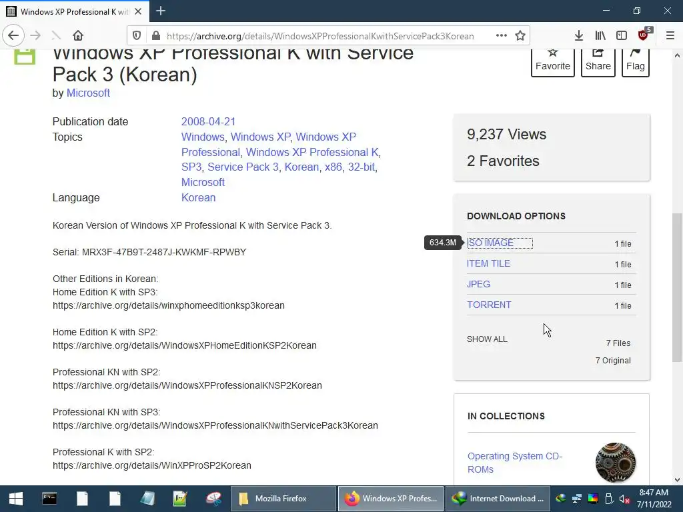Click the network tray icon
The width and height of the screenshot is (683, 512).
pos(577,499)
